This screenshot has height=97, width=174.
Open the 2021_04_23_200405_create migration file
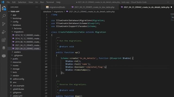(28, 45)
